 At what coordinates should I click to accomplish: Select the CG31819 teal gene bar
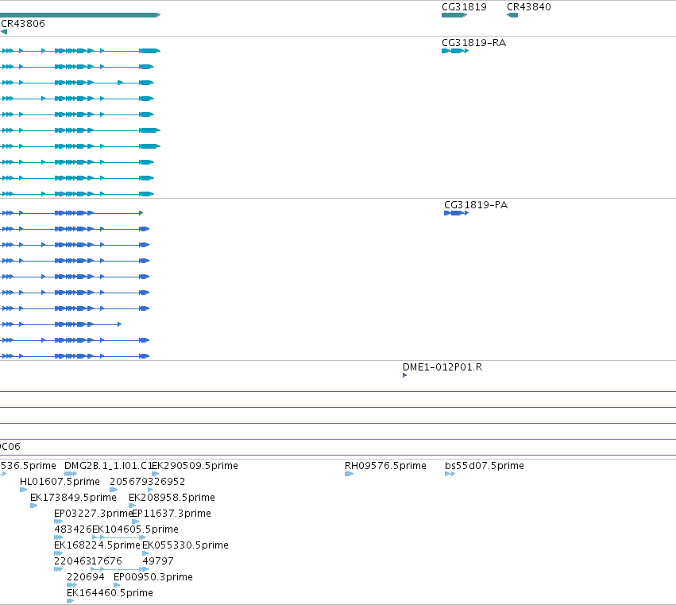(x=454, y=15)
